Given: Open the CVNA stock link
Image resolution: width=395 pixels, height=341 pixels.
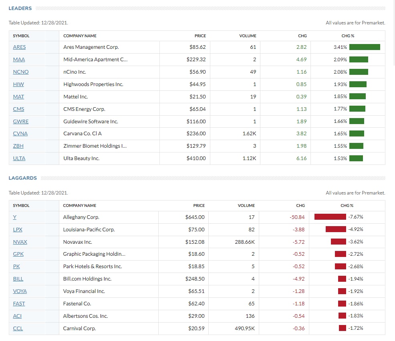Looking at the screenshot, I should coord(20,133).
